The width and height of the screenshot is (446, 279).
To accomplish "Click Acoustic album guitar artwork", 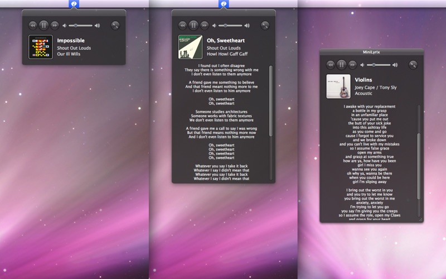I will click(x=338, y=86).
